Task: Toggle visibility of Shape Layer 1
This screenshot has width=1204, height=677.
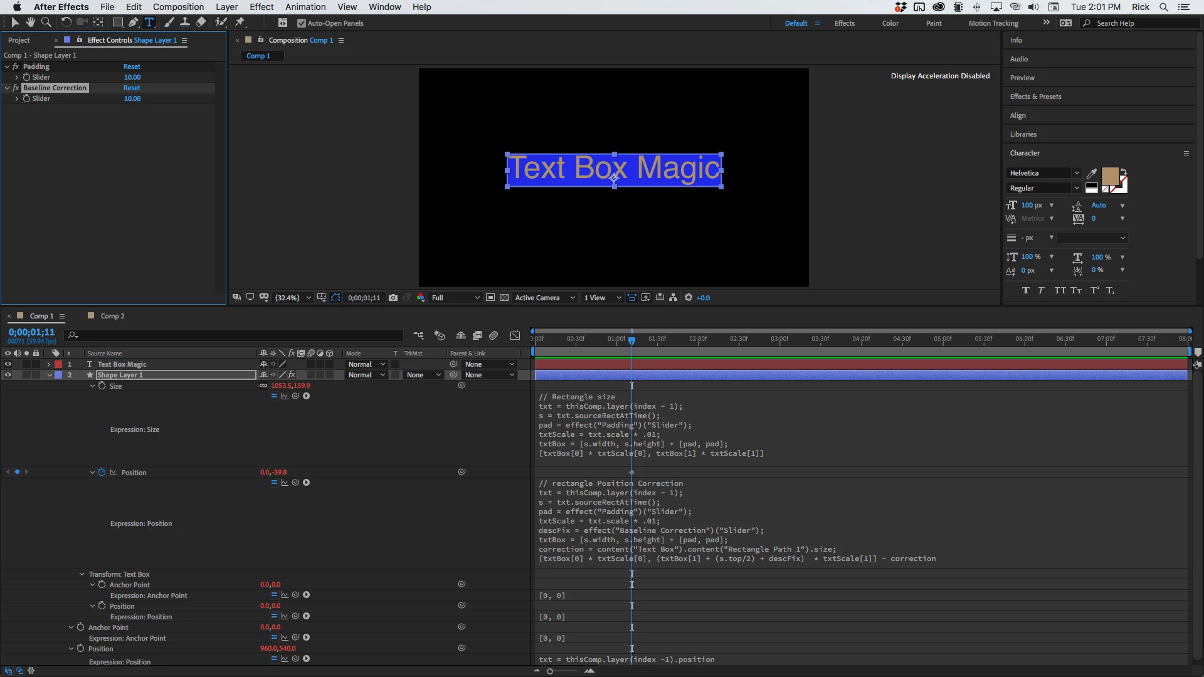Action: click(x=8, y=375)
